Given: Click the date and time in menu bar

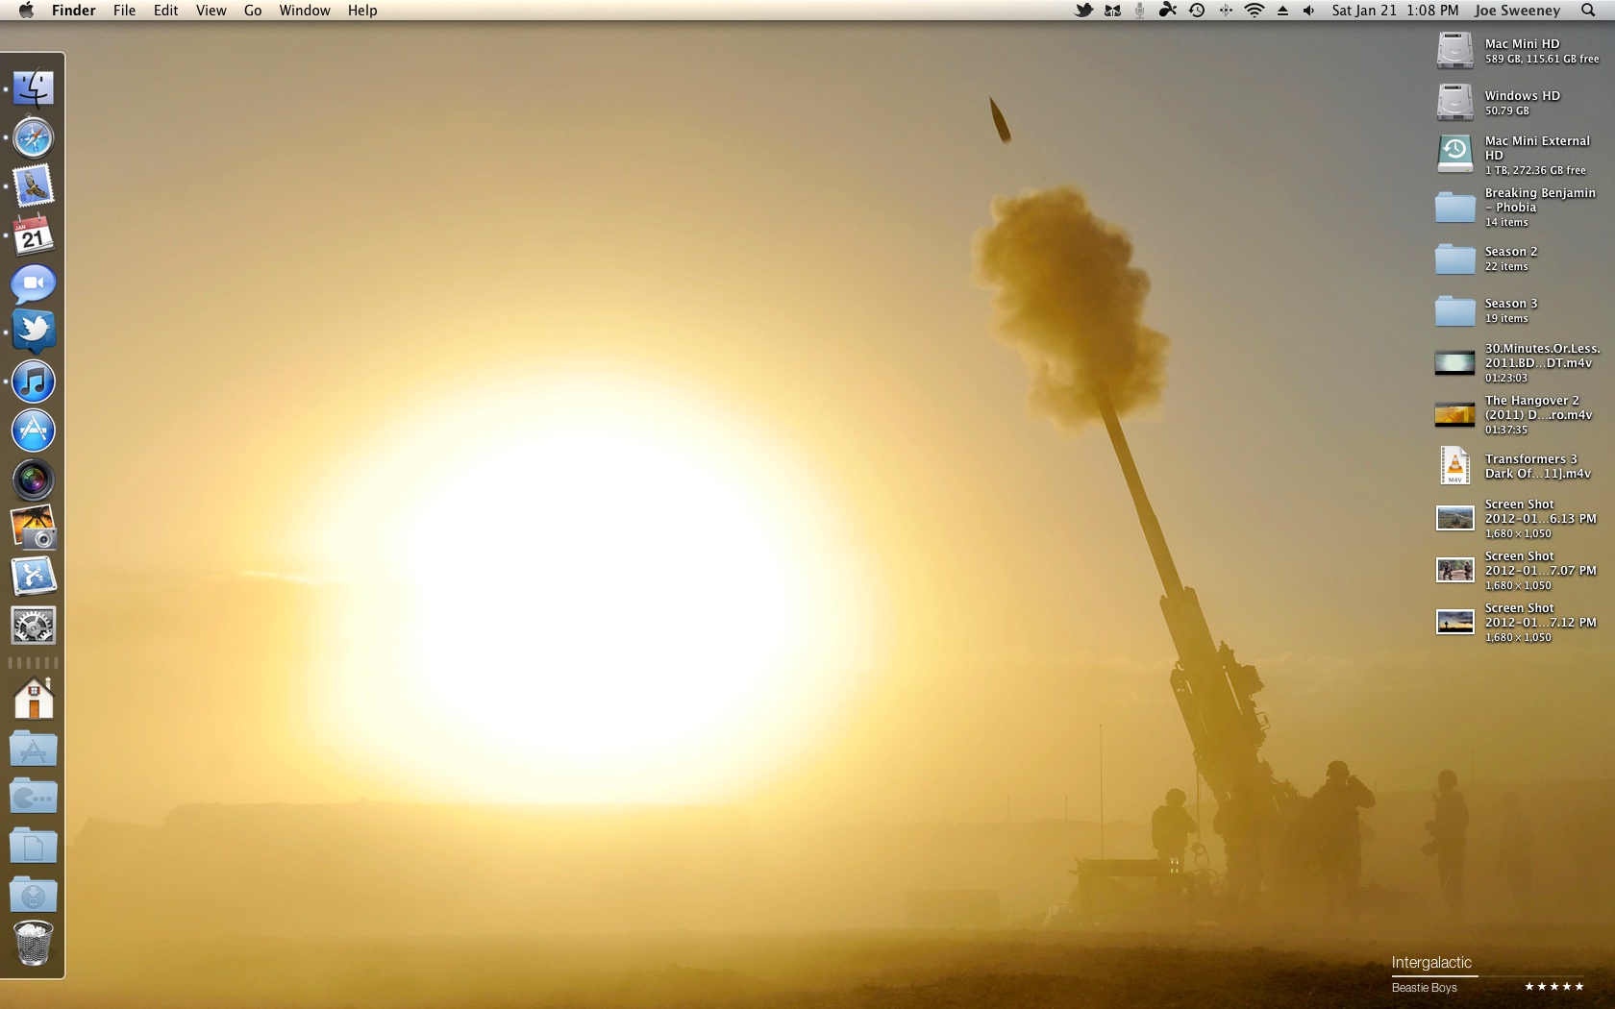Looking at the screenshot, I should (1395, 11).
